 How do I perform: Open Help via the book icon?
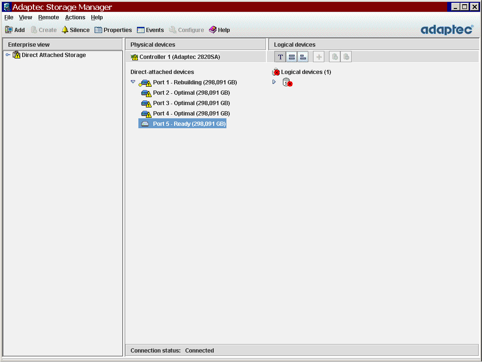(x=219, y=30)
